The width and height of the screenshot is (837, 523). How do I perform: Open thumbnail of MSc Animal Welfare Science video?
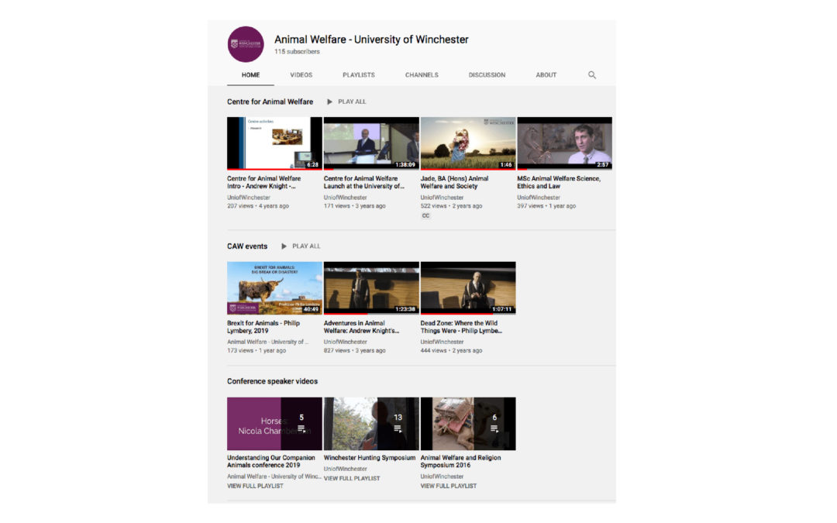click(565, 143)
